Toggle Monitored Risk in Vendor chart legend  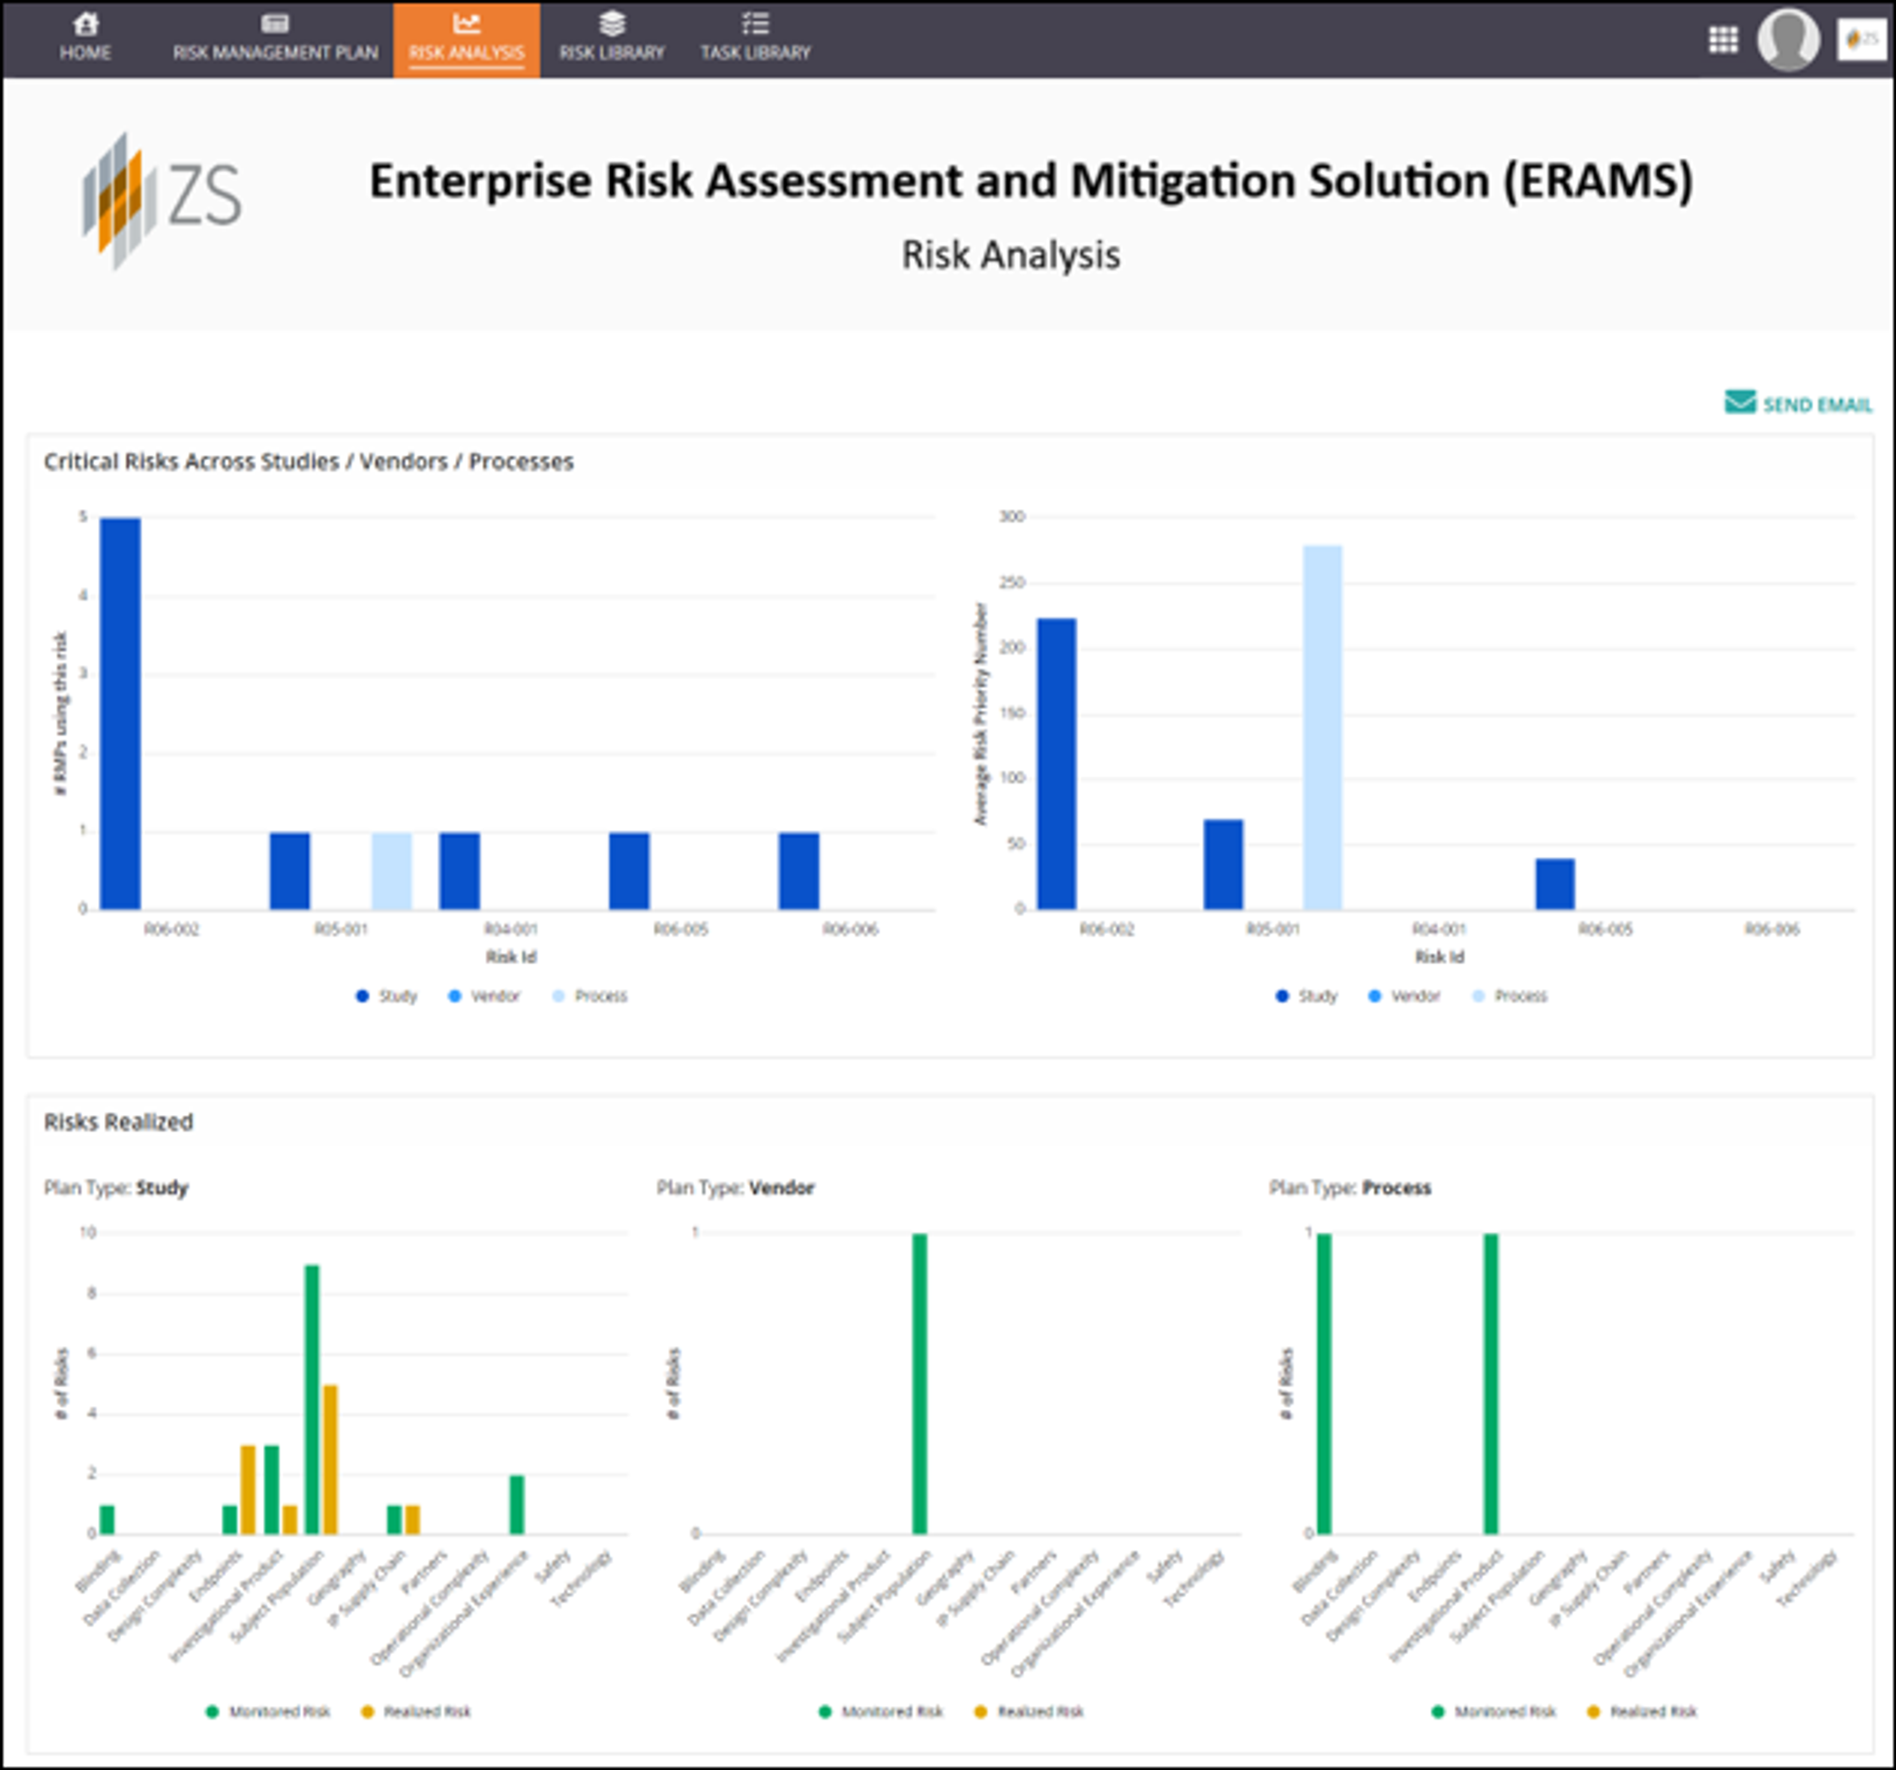click(880, 1712)
